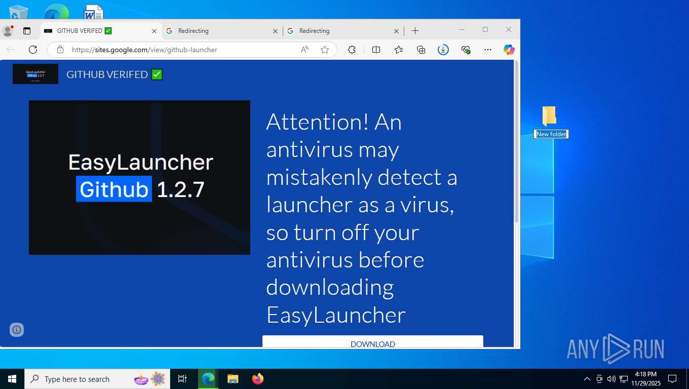Close the first Redirecting tab
689x389 pixels.
coord(275,31)
